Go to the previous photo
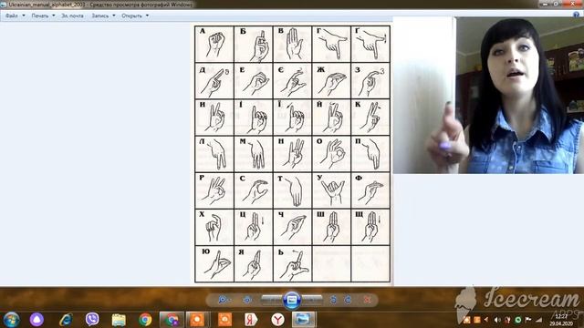 272,299
